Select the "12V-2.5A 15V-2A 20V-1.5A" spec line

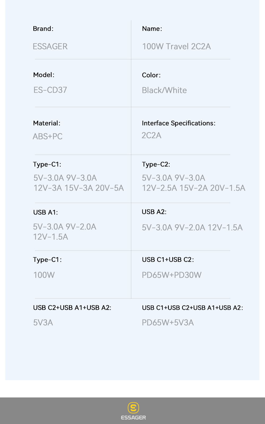pos(193,188)
